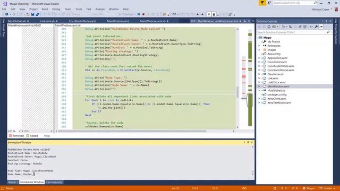Click the Save icon in the toolbar

tap(32, 14)
